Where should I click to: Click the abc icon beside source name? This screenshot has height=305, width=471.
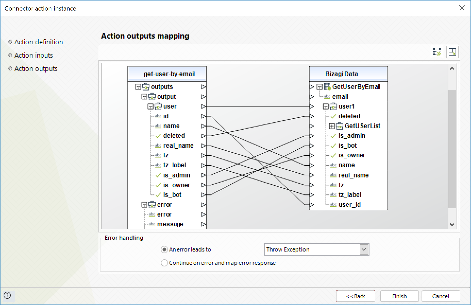pos(158,126)
